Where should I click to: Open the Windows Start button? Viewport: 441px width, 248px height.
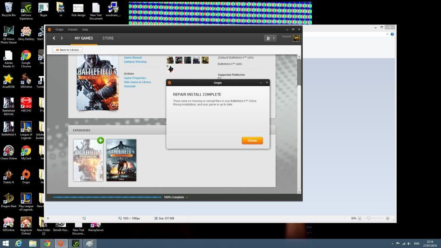(x=6, y=244)
